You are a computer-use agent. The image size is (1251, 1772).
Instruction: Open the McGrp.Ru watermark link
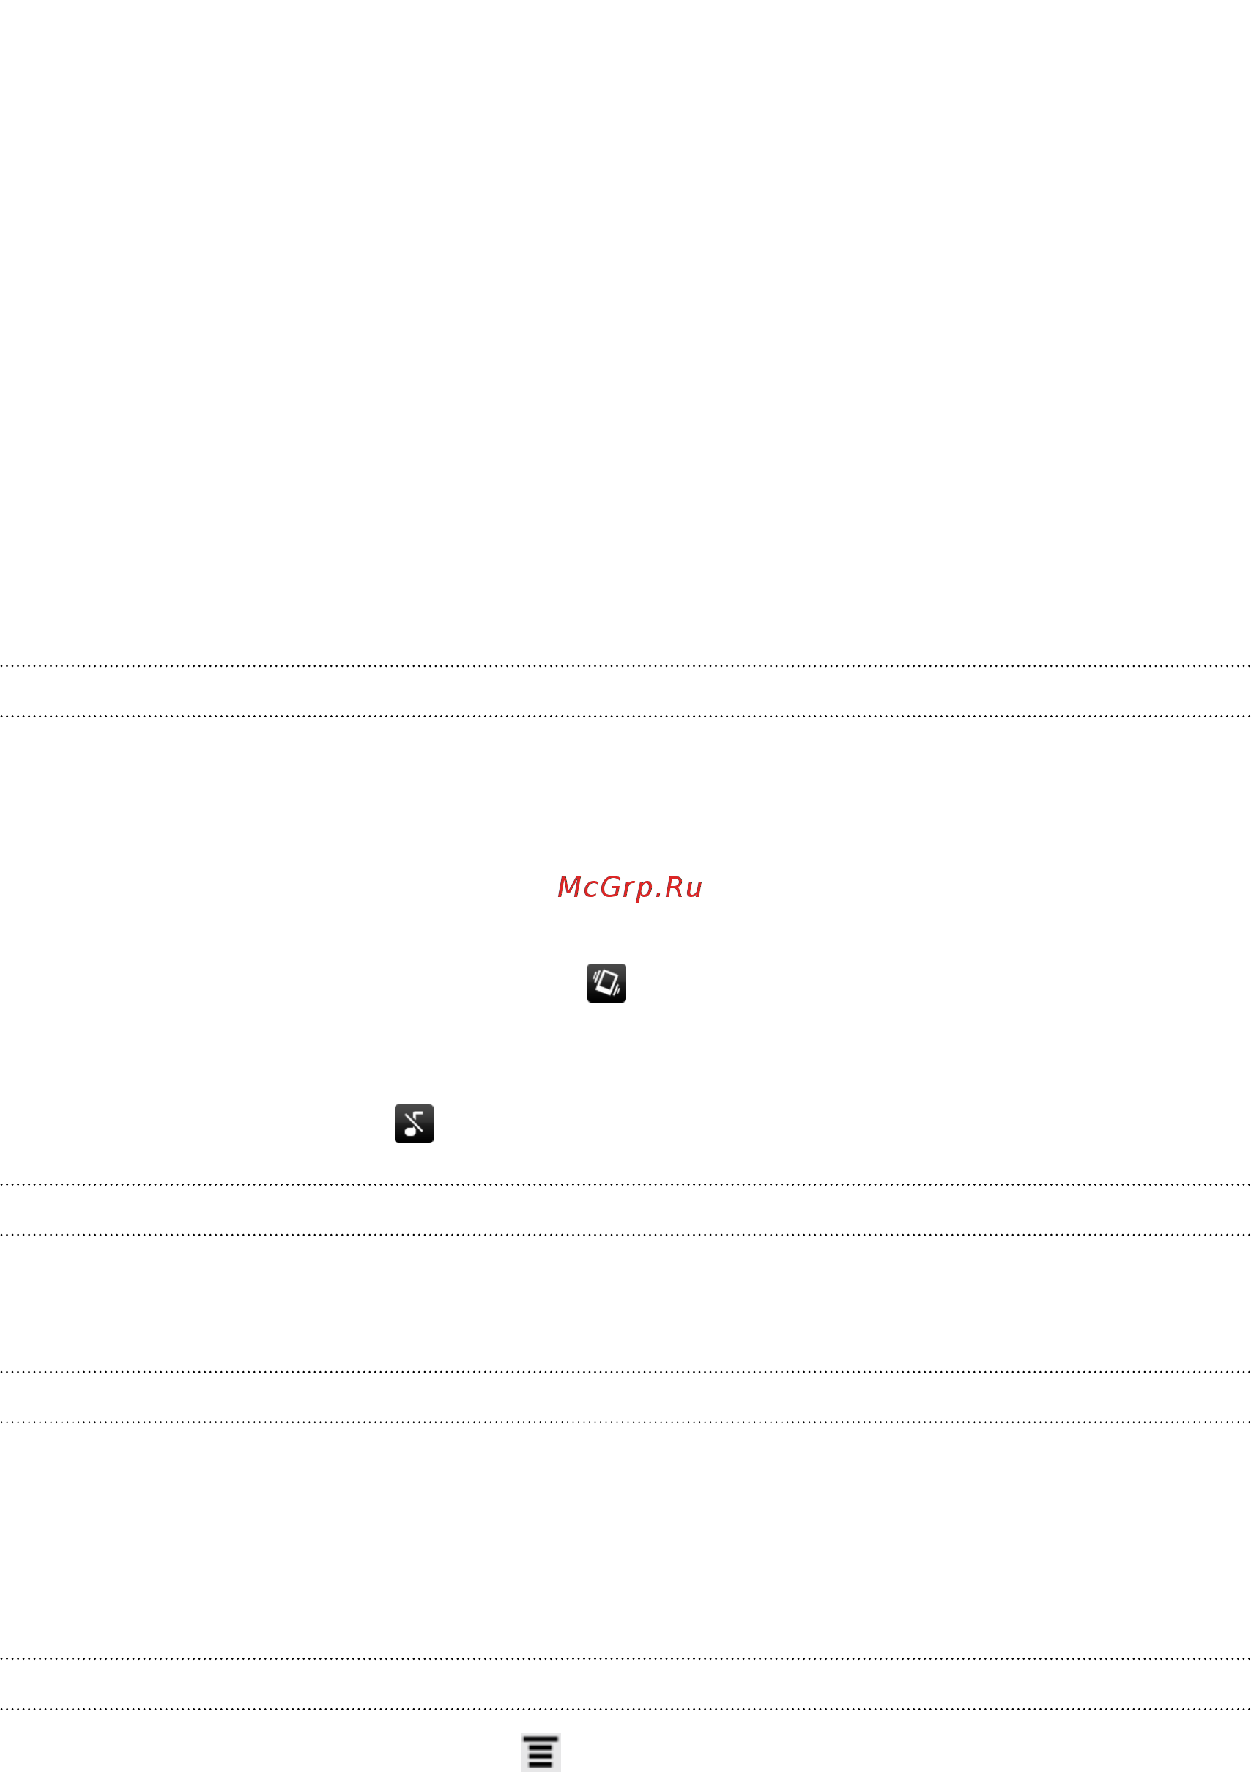[x=629, y=887]
